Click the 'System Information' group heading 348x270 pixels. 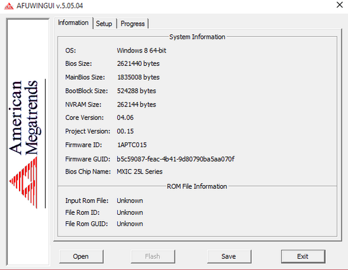pyautogui.click(x=197, y=37)
